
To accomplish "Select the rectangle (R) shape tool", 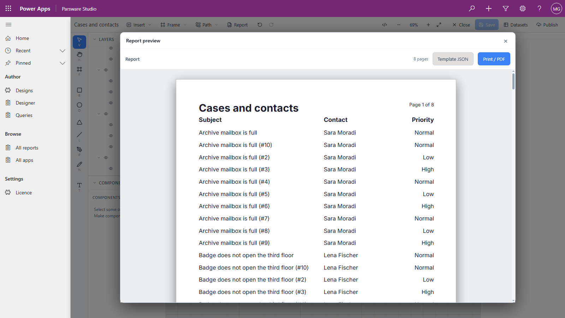I will (x=79, y=92).
